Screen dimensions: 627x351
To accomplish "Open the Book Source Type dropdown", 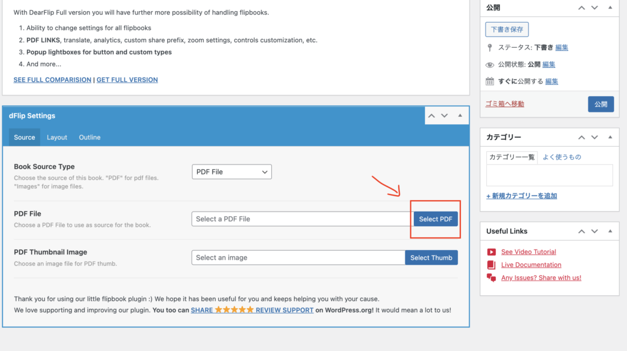I will [231, 172].
